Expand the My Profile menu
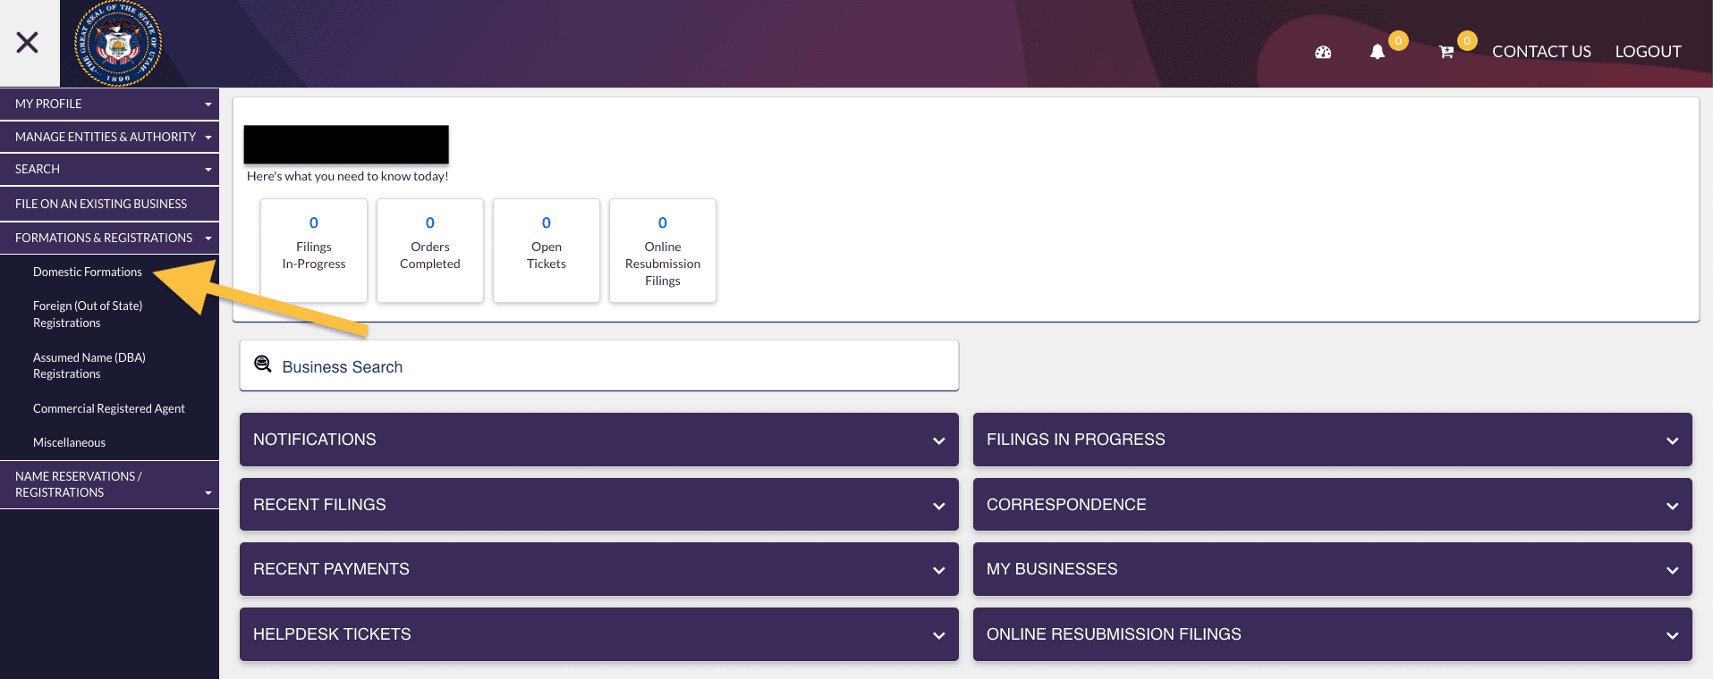1713x679 pixels. (109, 104)
